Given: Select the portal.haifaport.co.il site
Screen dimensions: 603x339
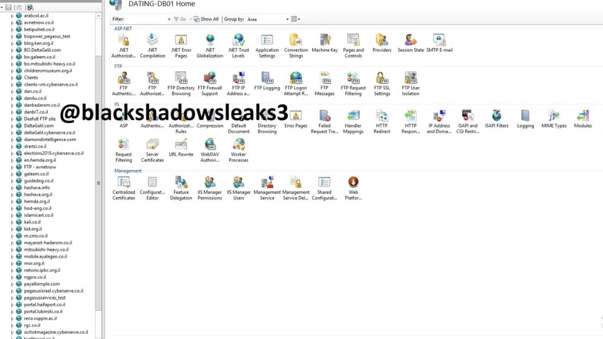Looking at the screenshot, I should tap(44, 305).
